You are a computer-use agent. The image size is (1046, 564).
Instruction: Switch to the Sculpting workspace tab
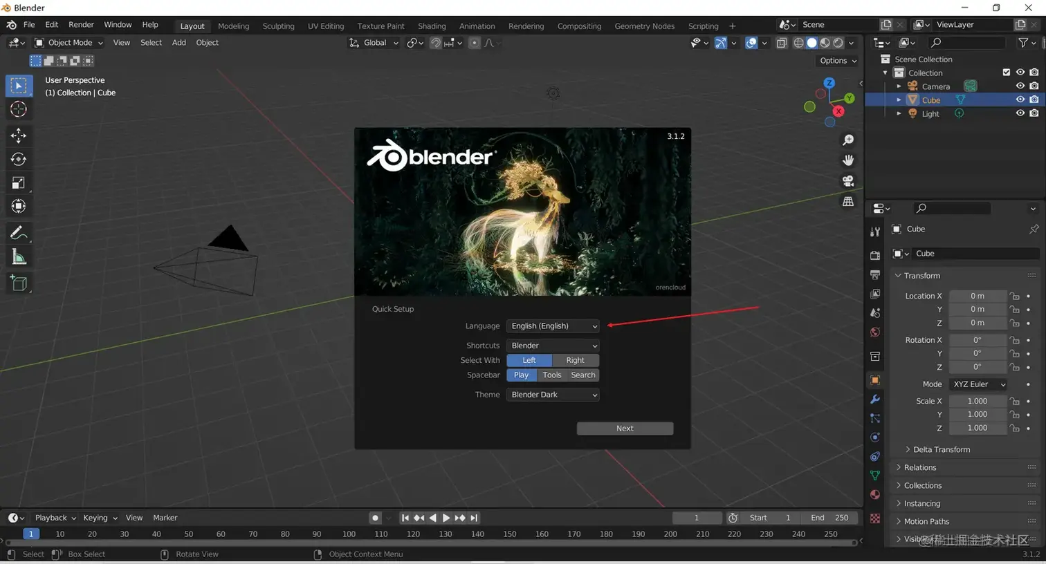[x=278, y=26]
